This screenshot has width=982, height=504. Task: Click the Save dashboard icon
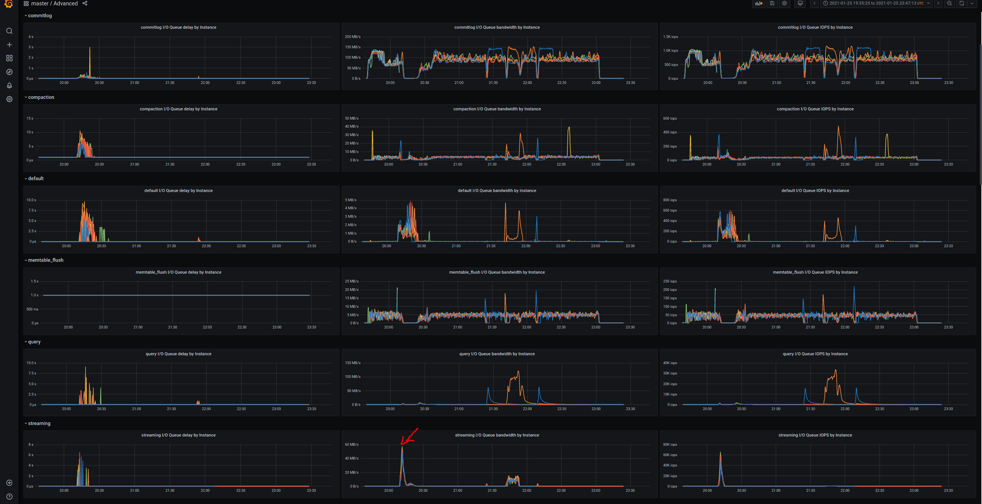tap(772, 3)
